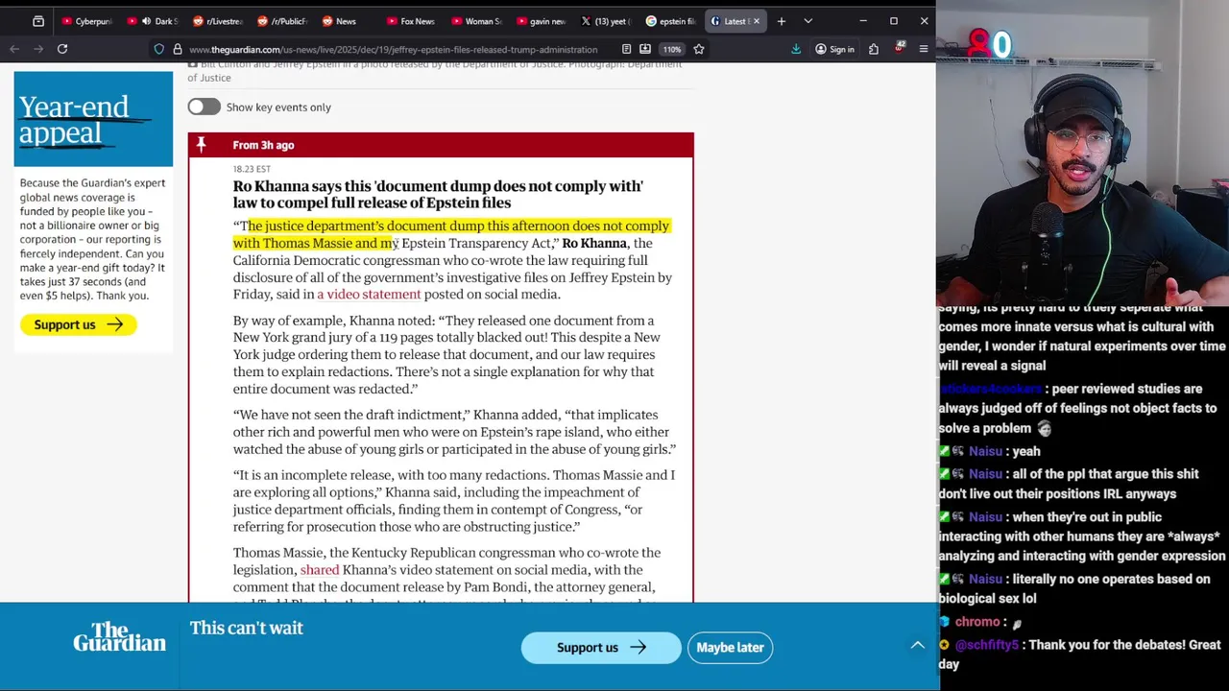This screenshot has height=691, width=1229.
Task: Open the 'a video statement' link
Action: pyautogui.click(x=369, y=295)
